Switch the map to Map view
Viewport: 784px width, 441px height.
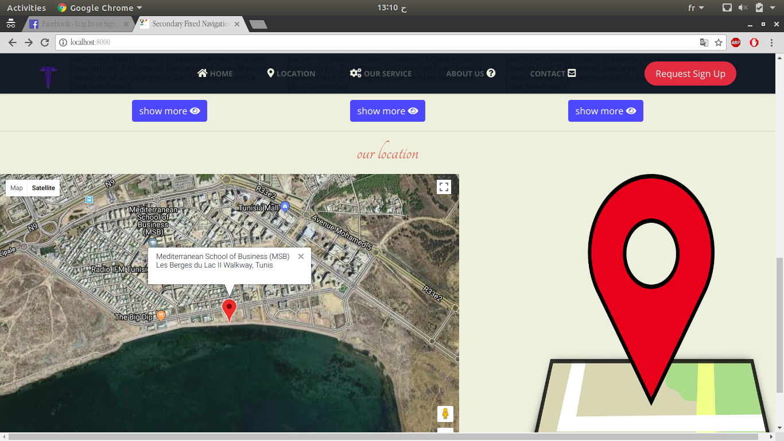tap(17, 188)
